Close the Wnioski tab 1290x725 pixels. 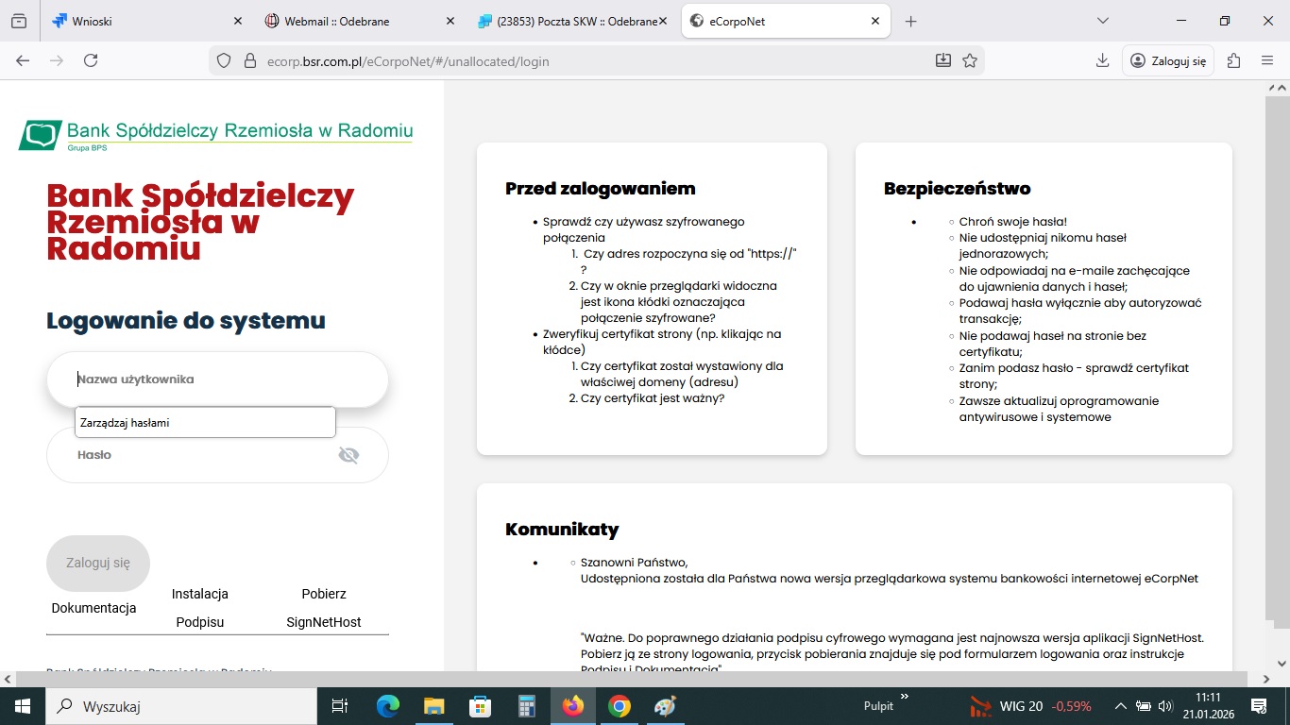coord(237,21)
